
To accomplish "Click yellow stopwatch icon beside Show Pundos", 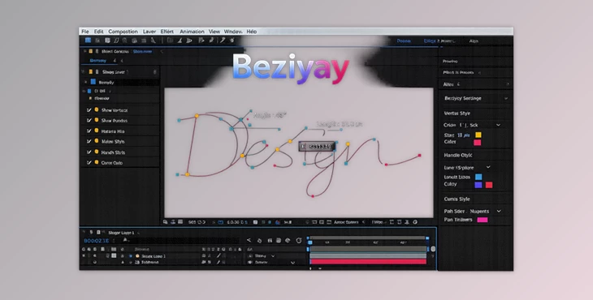I will (97, 120).
